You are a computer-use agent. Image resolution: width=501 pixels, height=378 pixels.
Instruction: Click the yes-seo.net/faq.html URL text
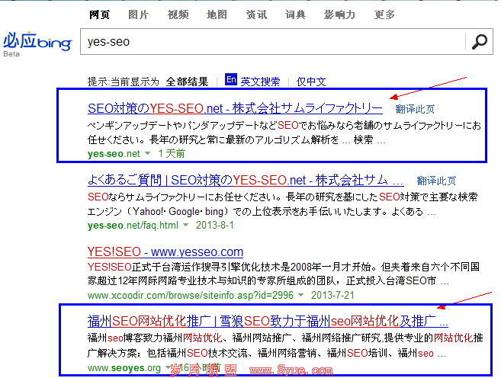(x=133, y=226)
